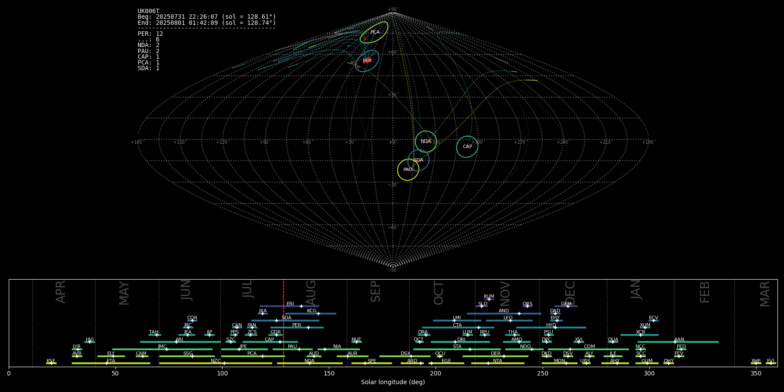Screen dimensions: 784x392
Task: Click the FEB month label in timeline
Action: 705,292
